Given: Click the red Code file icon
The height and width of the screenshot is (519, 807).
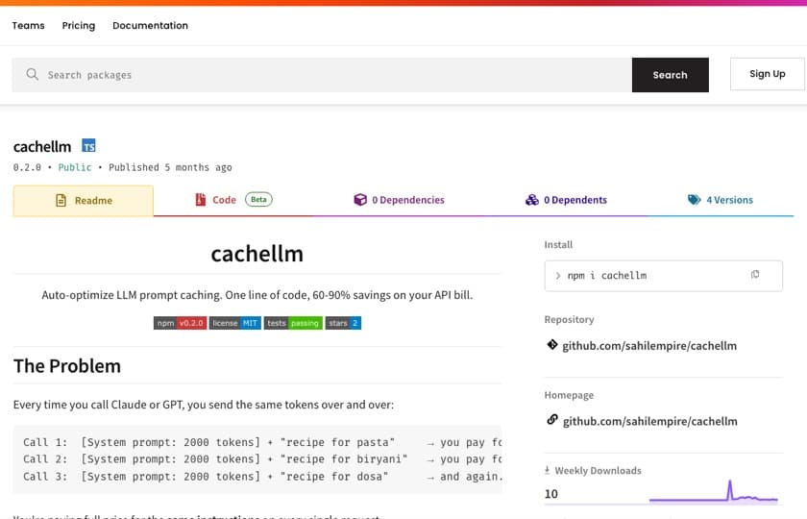Looking at the screenshot, I should [x=200, y=199].
